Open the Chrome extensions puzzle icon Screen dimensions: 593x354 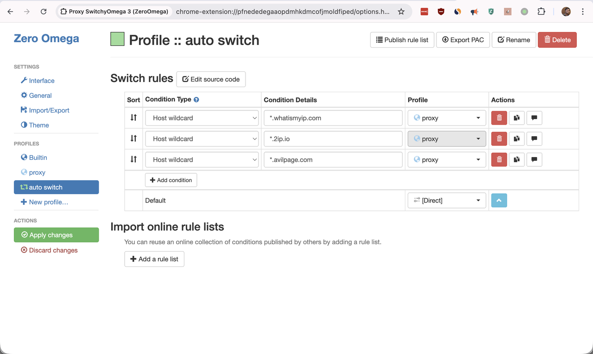pos(541,12)
